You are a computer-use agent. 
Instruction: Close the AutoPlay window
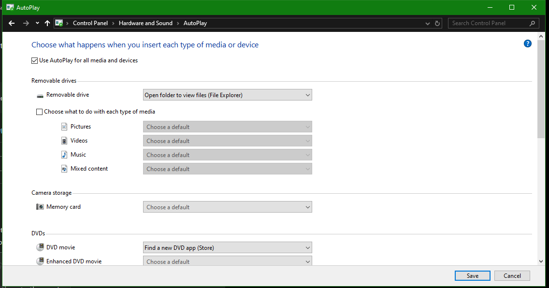(534, 7)
